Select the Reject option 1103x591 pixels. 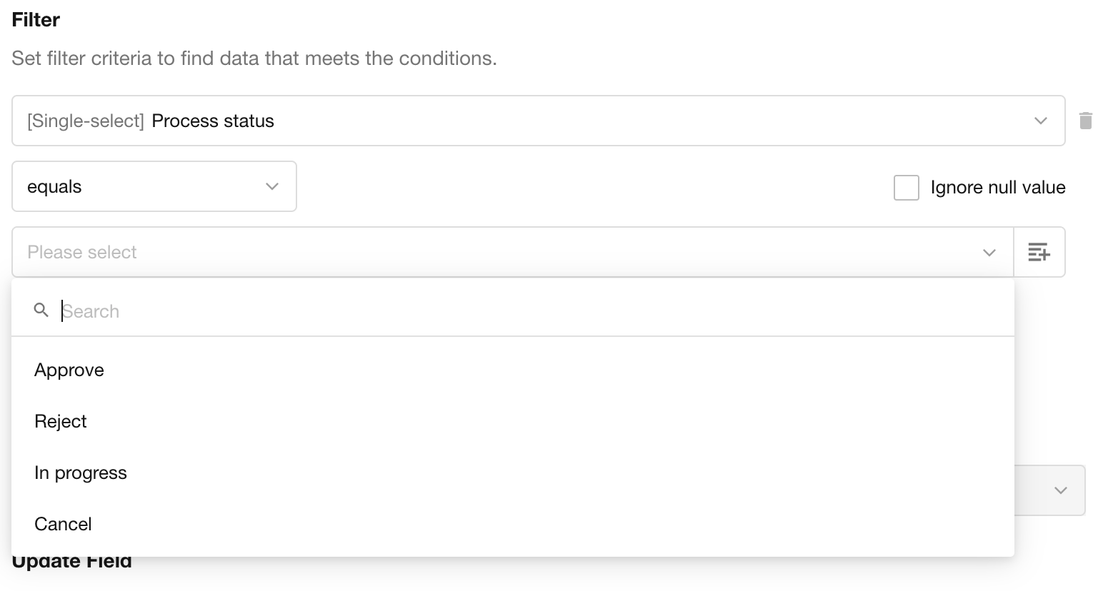click(61, 421)
